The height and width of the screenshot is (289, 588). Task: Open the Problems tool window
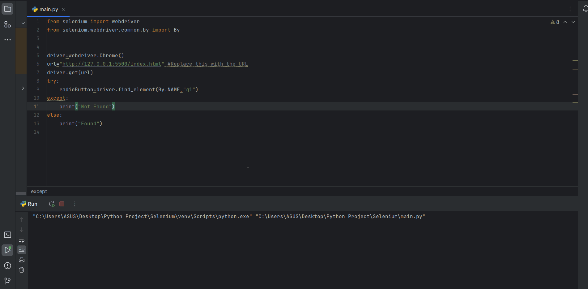point(7,266)
